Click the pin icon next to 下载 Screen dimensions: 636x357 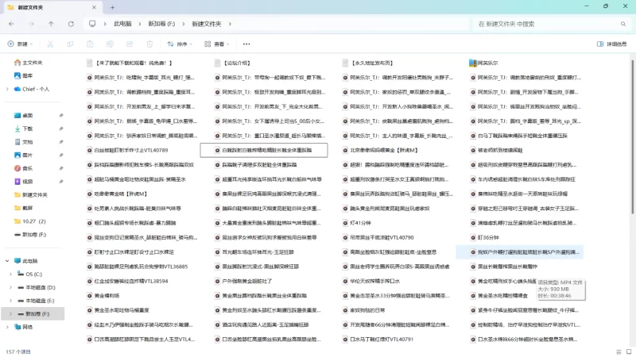point(61,129)
